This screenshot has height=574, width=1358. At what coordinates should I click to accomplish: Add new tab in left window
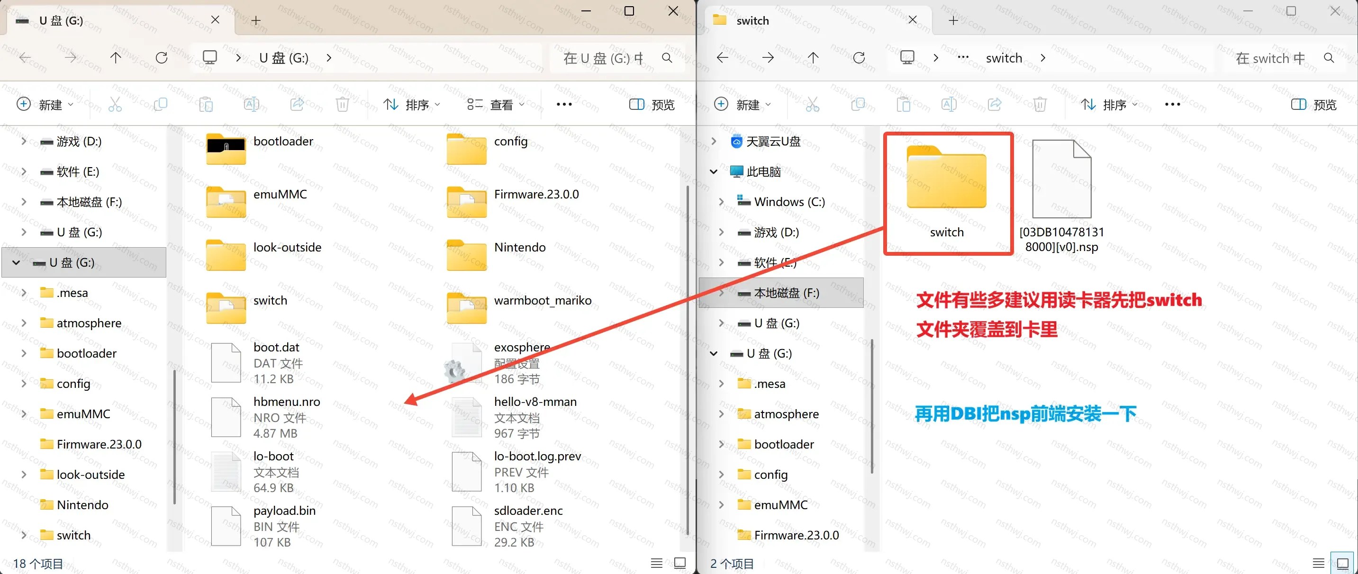(256, 20)
